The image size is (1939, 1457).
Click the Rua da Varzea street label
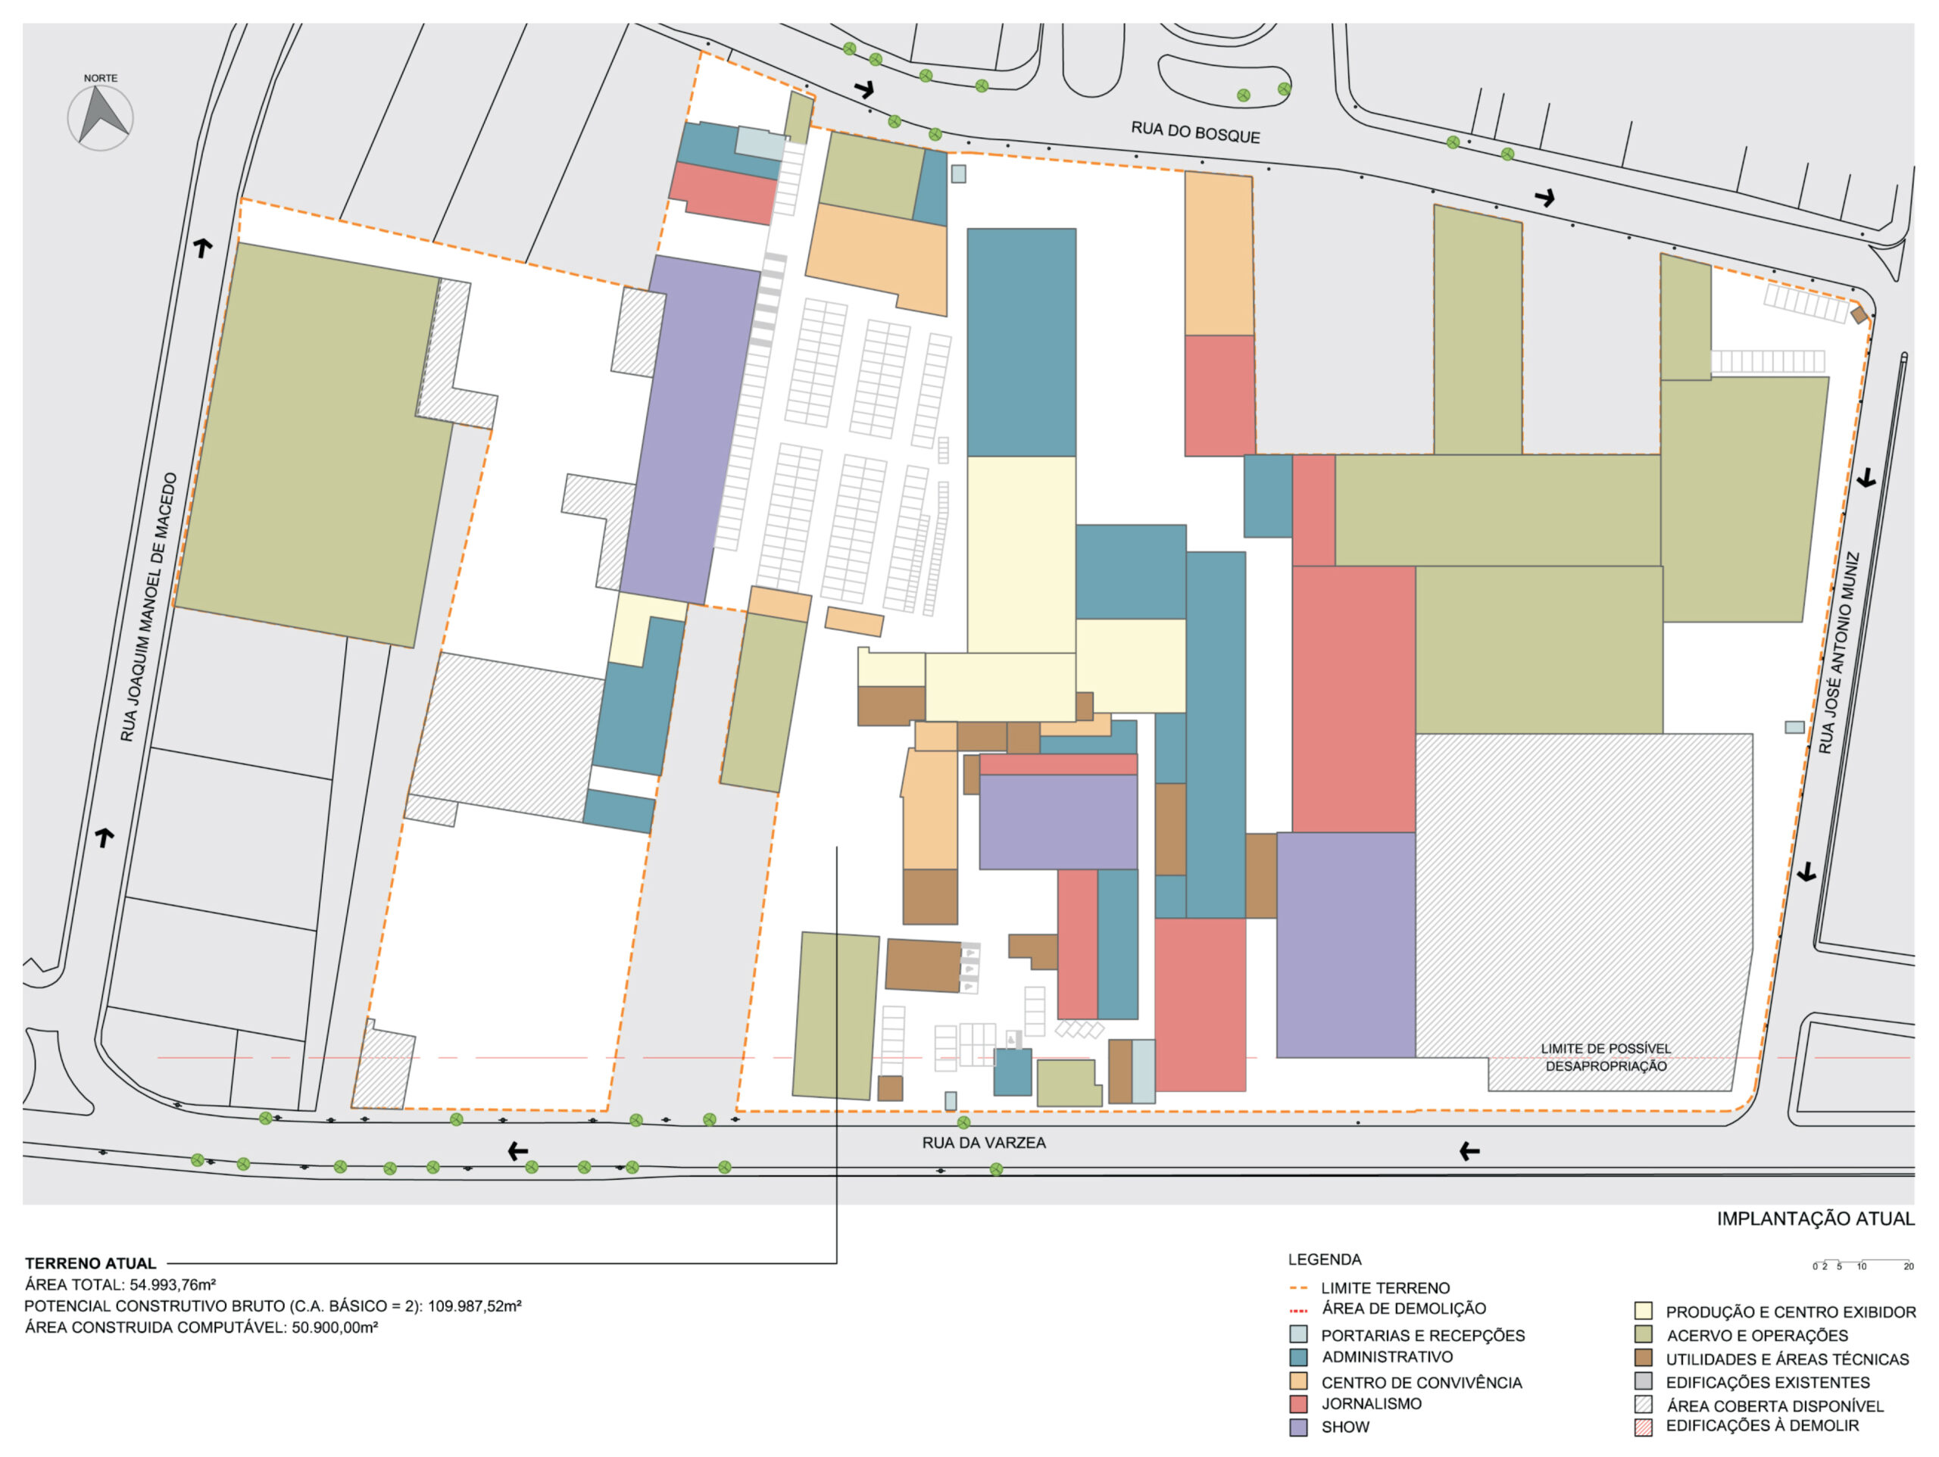(984, 1143)
